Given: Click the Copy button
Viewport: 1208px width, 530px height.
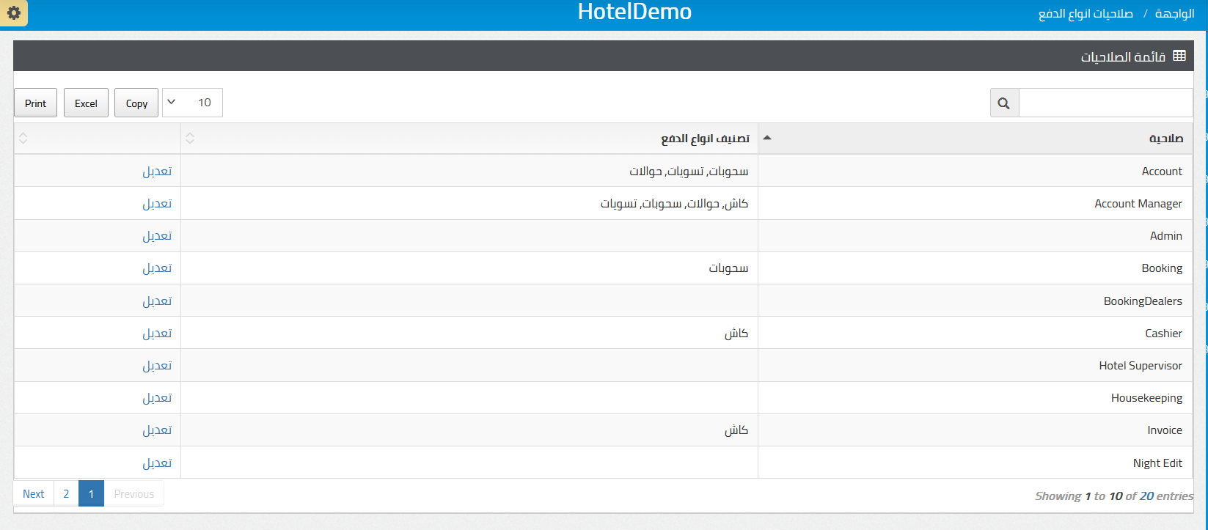Looking at the screenshot, I should [x=136, y=103].
